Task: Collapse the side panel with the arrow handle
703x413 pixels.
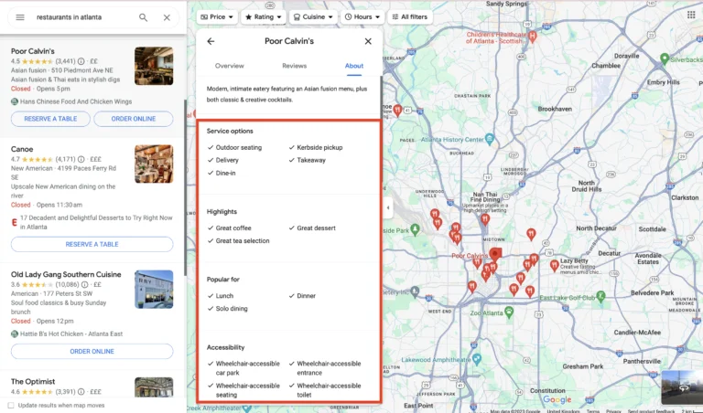Action: (387, 207)
